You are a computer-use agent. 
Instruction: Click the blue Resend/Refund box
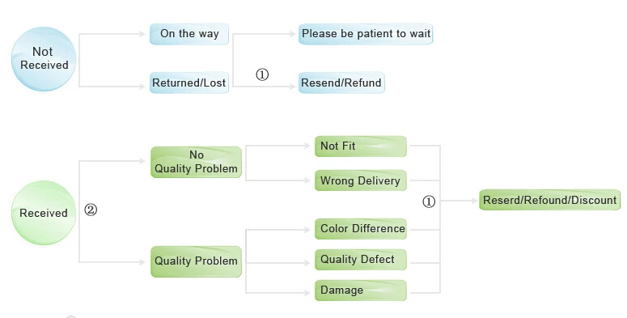341,83
